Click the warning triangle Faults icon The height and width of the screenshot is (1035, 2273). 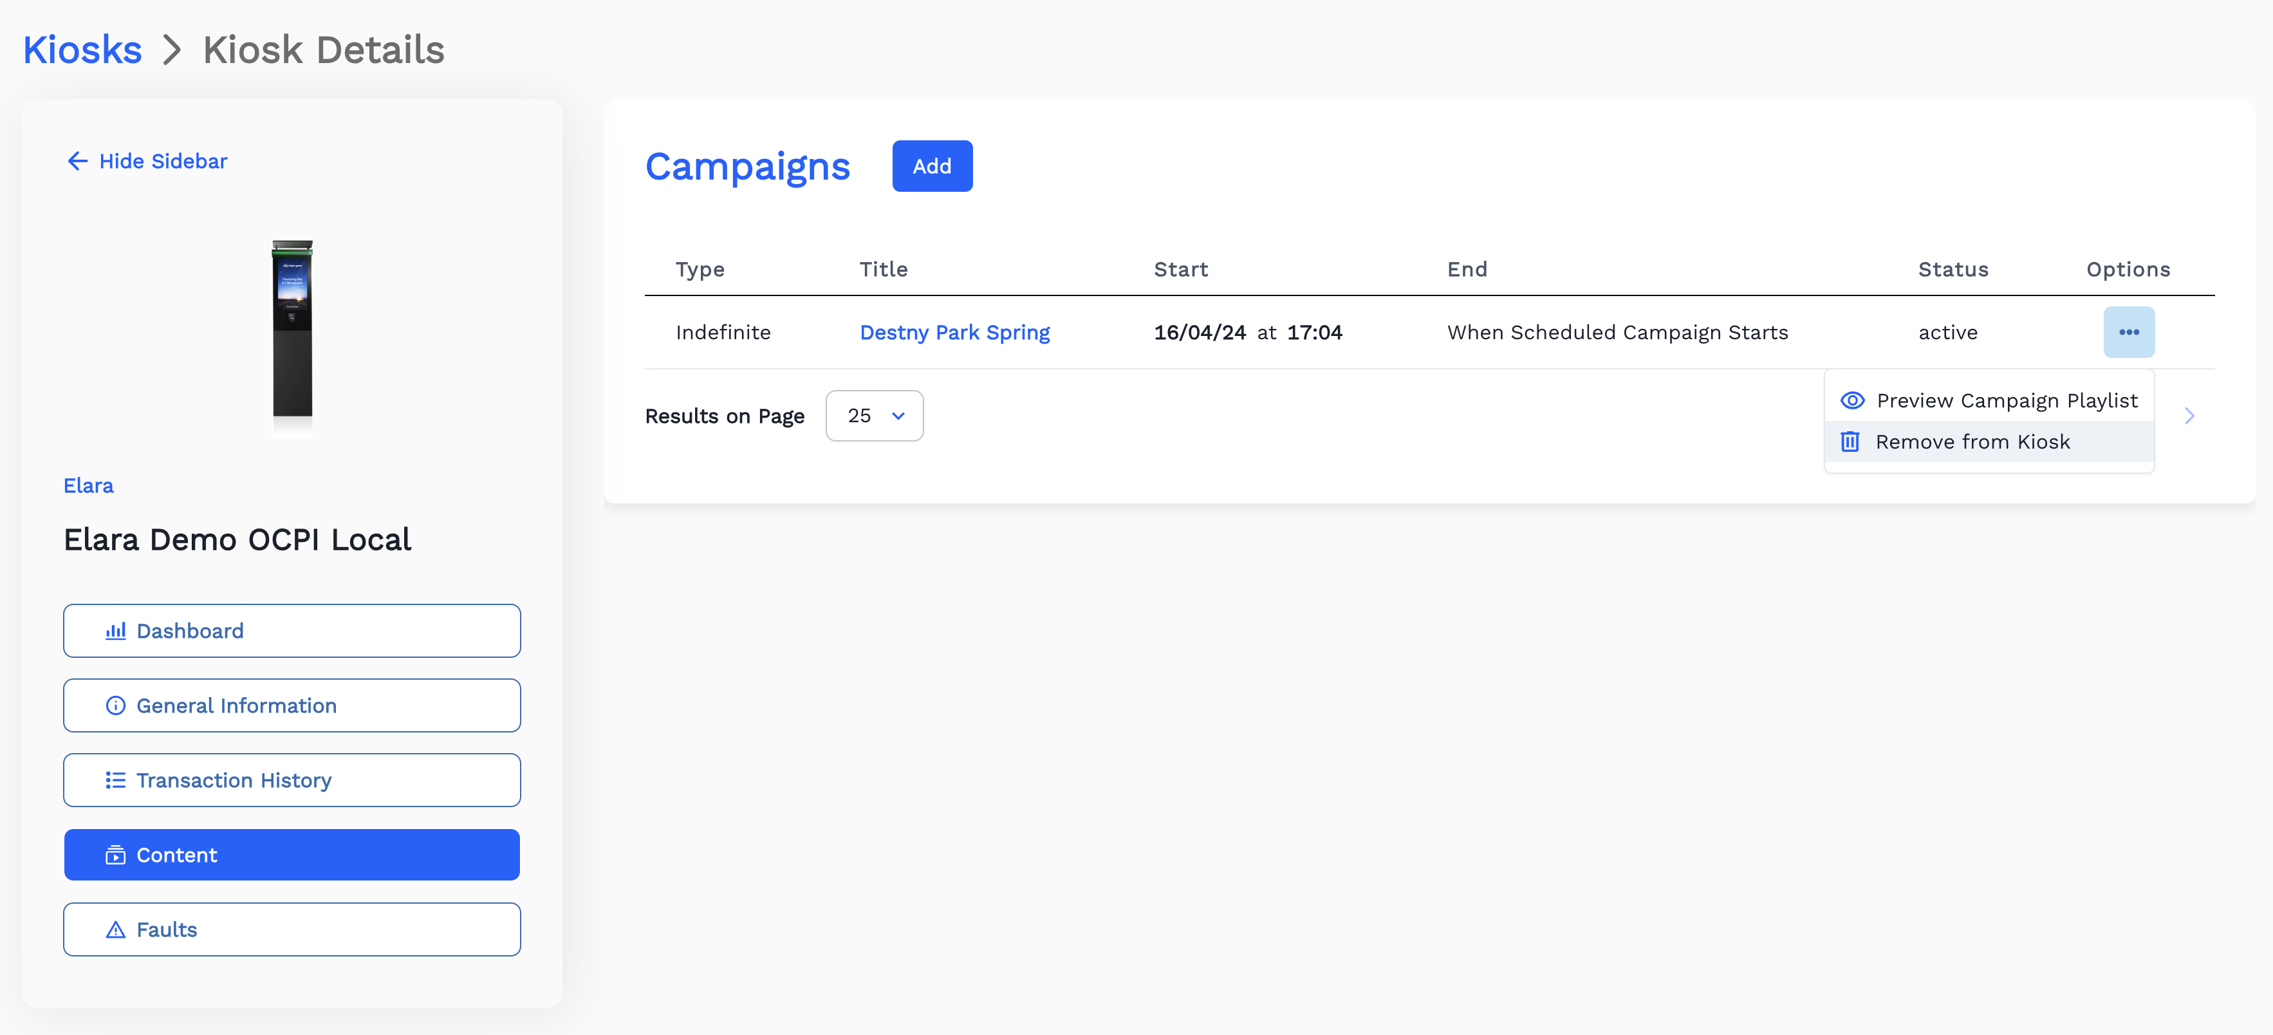click(116, 930)
